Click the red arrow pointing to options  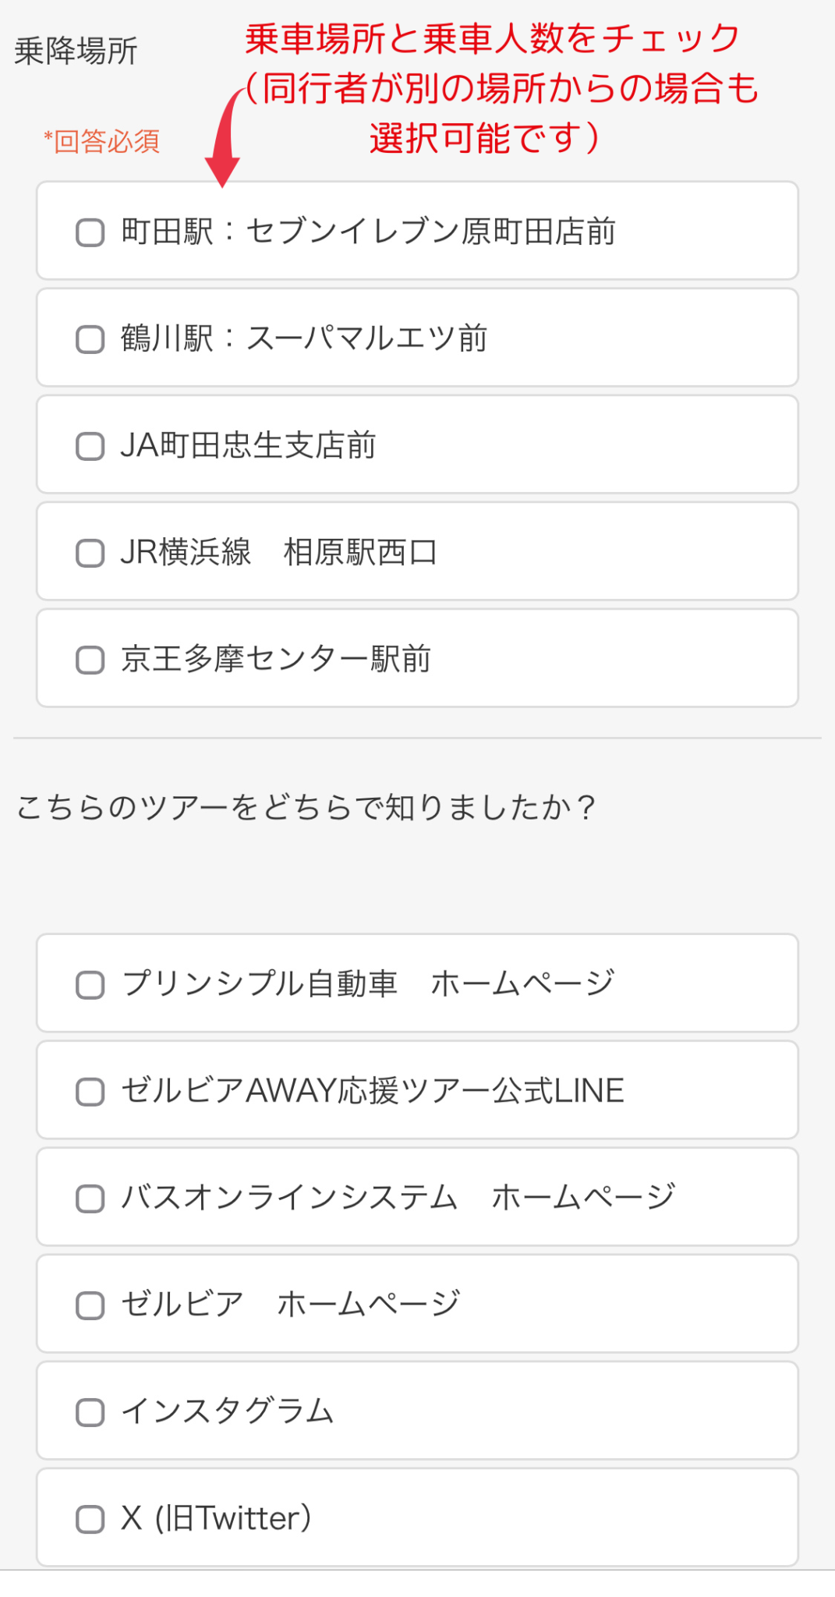tap(225, 140)
